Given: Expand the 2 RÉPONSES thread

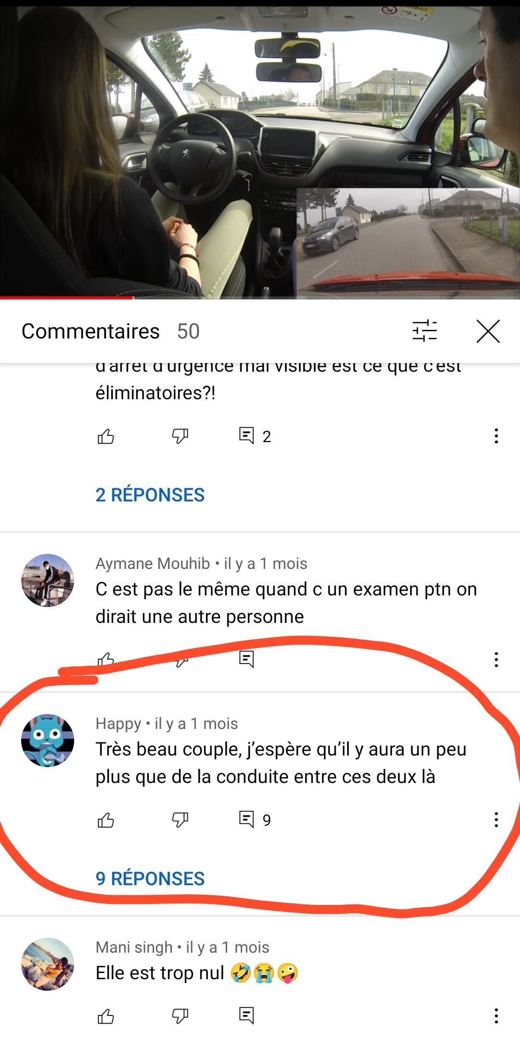Looking at the screenshot, I should click(150, 495).
